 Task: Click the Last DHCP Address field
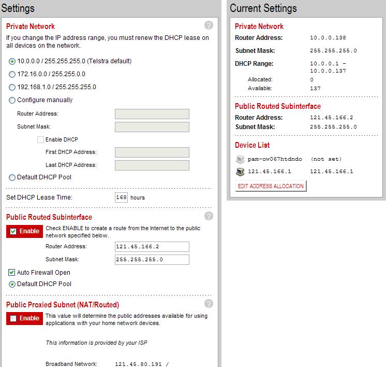click(152, 165)
